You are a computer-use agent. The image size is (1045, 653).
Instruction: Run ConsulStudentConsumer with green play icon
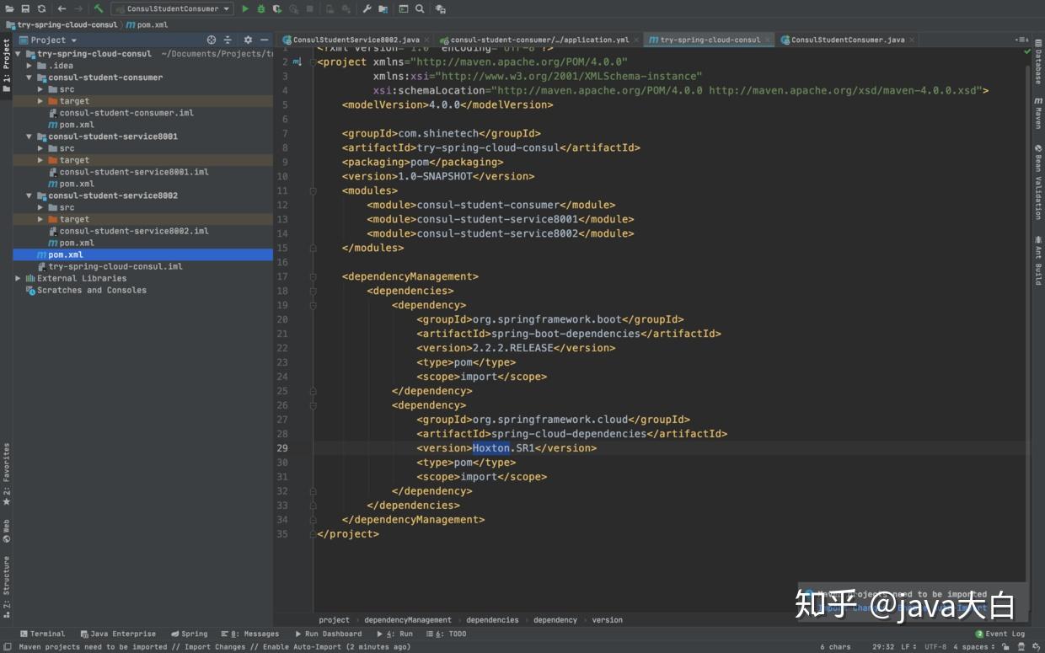pyautogui.click(x=245, y=8)
